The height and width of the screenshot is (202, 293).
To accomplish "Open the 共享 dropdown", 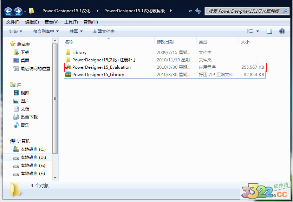I will pyautogui.click(x=76, y=31).
